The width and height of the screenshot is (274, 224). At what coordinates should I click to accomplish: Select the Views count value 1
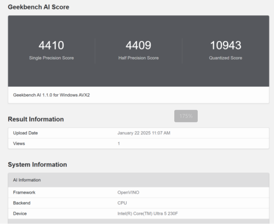[x=119, y=143]
